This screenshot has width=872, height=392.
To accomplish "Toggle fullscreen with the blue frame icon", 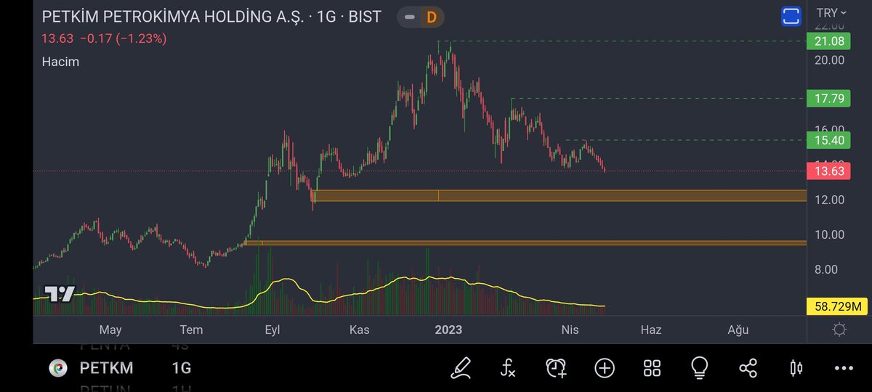I will [791, 16].
